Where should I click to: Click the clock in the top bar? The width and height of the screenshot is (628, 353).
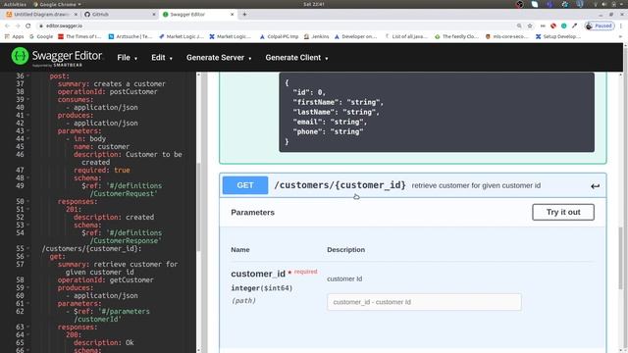[x=314, y=4]
